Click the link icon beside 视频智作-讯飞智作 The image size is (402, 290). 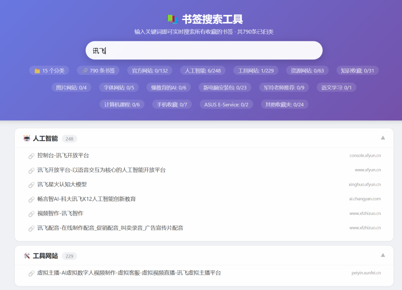click(31, 214)
